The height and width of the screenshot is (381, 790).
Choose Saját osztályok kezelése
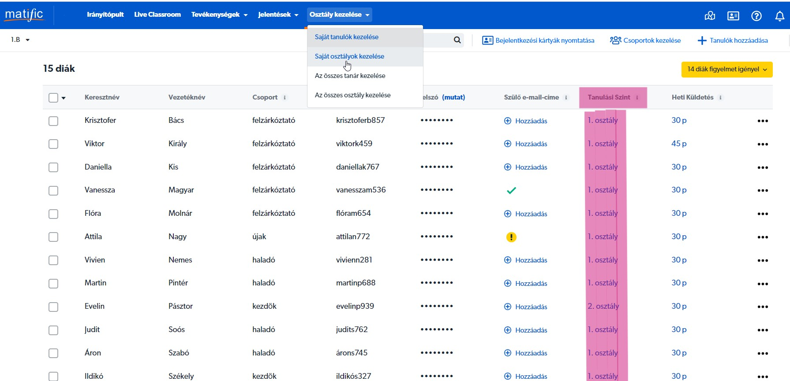[365, 56]
